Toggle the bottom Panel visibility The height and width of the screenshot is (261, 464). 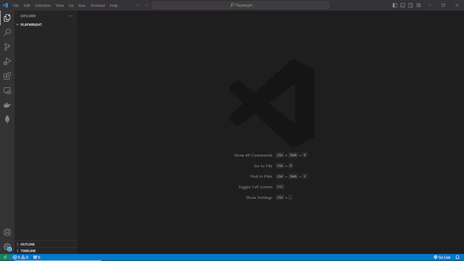coord(403,5)
